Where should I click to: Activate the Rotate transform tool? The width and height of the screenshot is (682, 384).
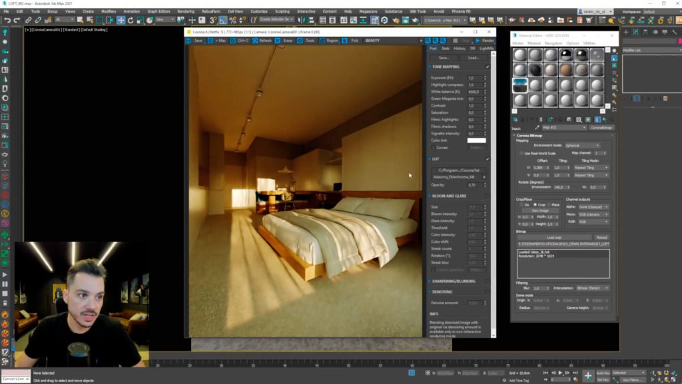(131, 20)
